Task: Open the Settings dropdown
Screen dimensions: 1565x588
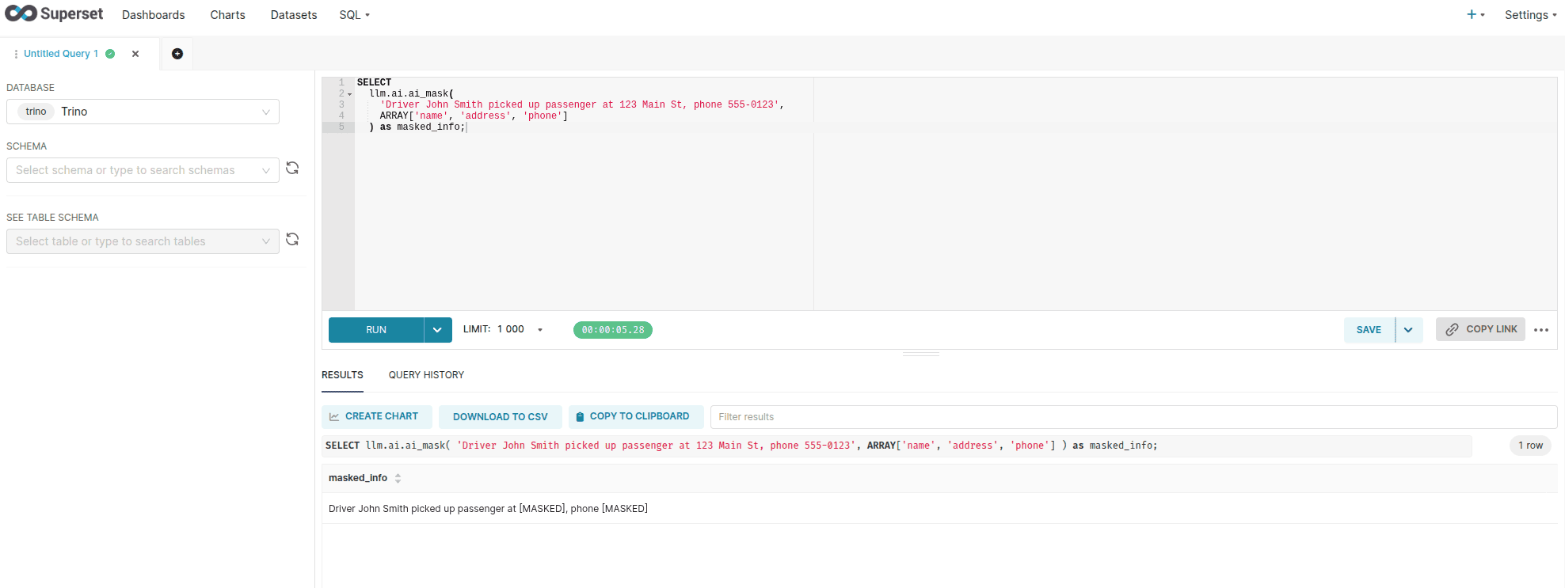Action: pyautogui.click(x=1530, y=15)
